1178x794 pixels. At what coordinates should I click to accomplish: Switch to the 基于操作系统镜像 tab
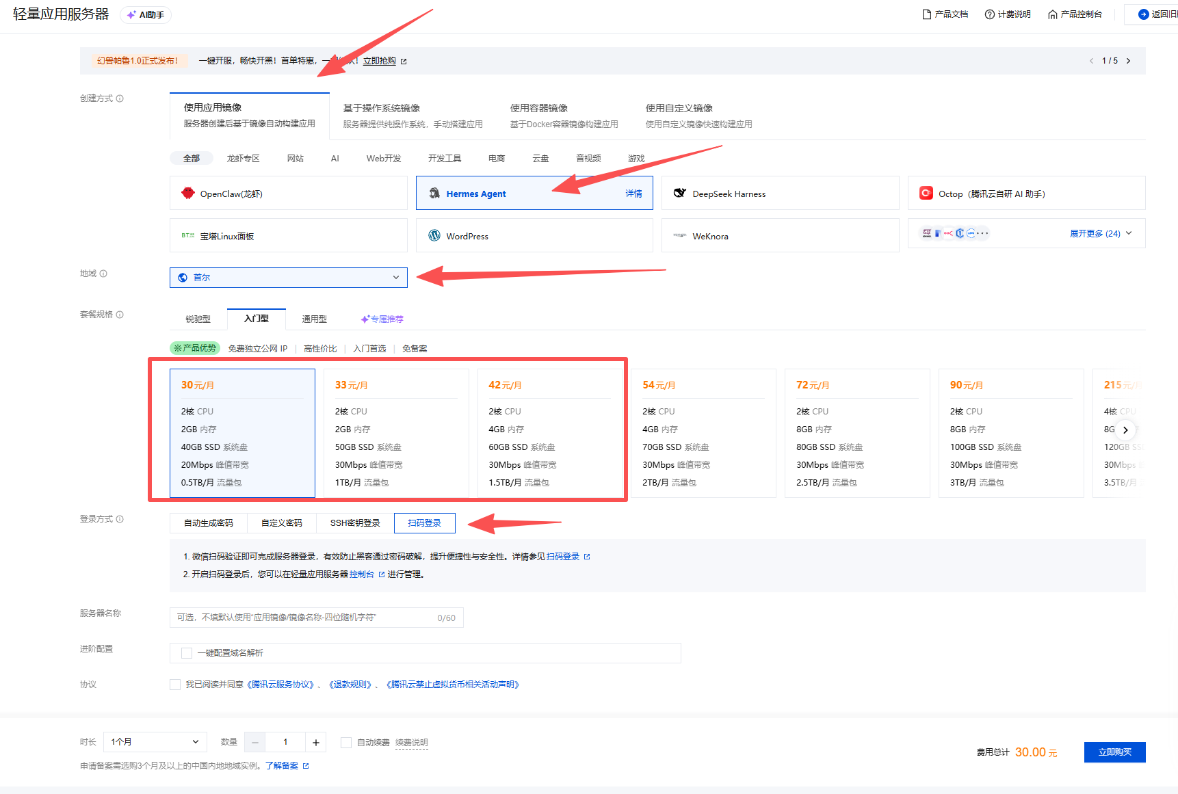pos(413,116)
